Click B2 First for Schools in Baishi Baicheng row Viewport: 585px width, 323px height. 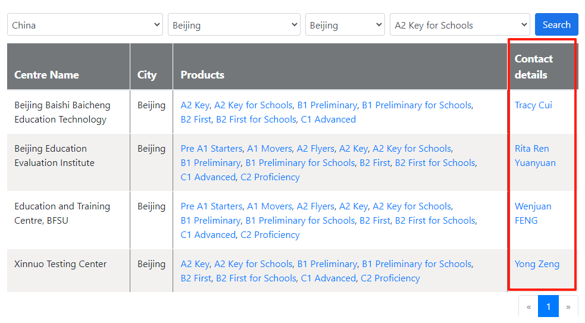(x=256, y=120)
